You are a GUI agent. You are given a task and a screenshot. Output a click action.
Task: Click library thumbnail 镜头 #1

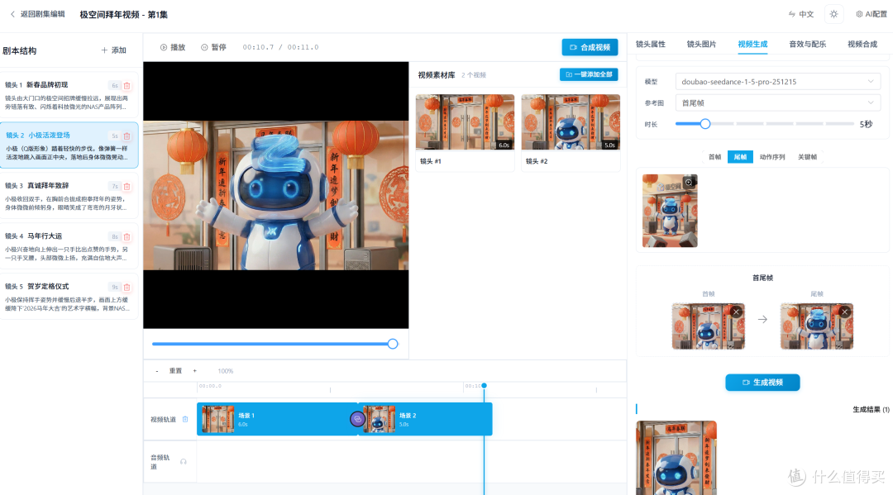click(x=465, y=121)
